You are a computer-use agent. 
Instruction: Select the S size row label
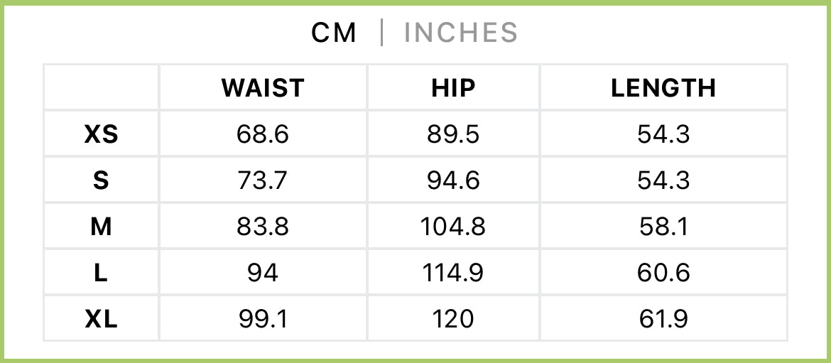tap(102, 180)
